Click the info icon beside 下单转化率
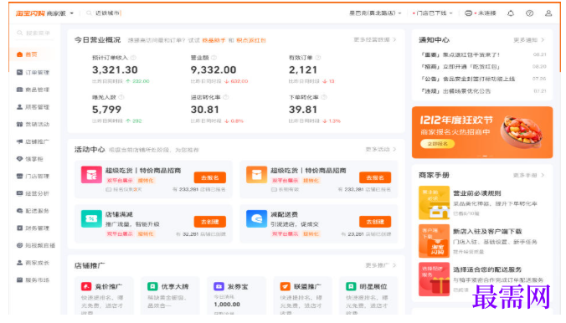The image size is (566, 323). point(324,97)
